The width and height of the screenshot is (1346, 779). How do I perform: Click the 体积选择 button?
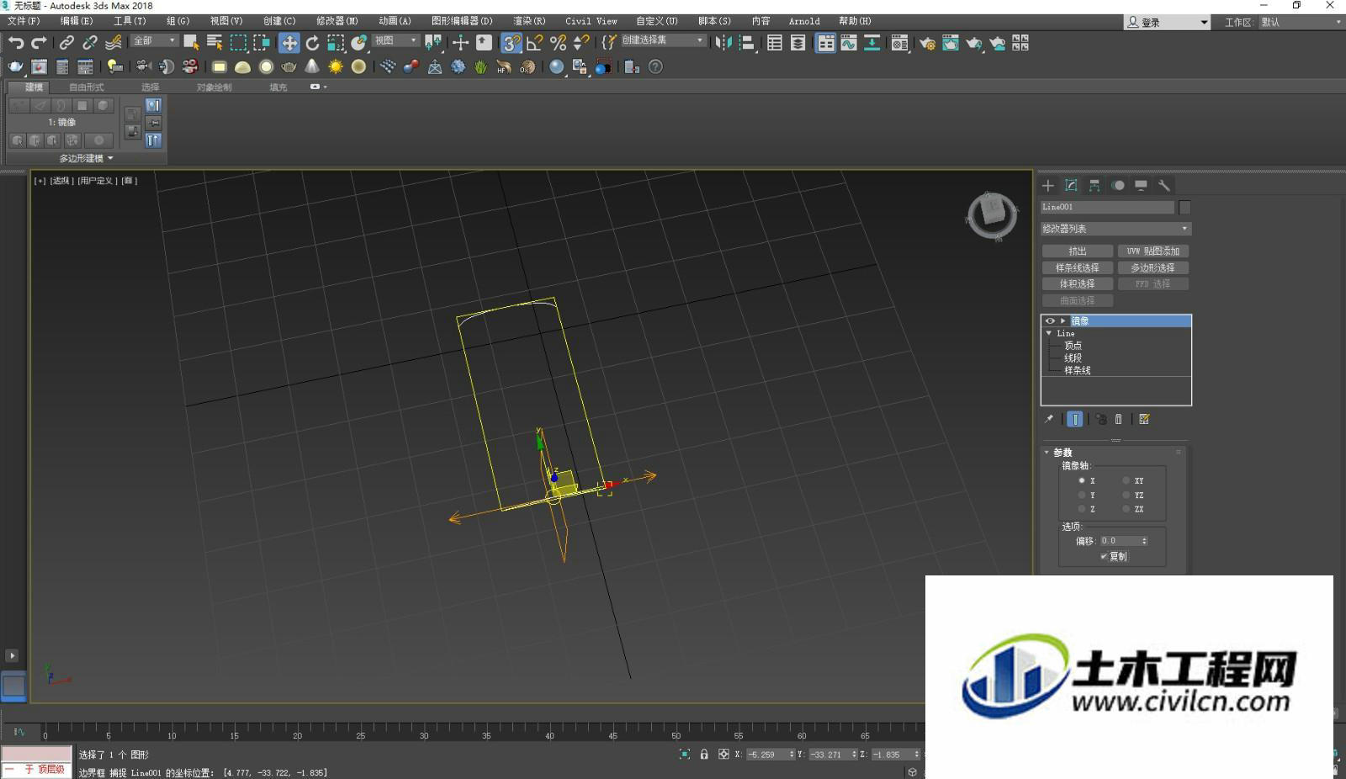point(1078,284)
